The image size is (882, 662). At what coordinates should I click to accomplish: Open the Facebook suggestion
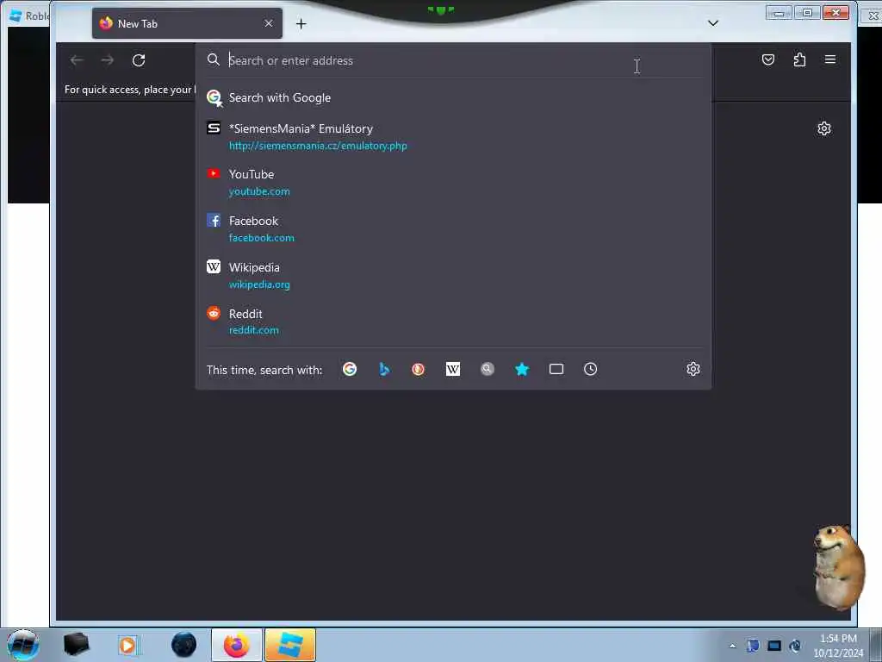pyautogui.click(x=453, y=229)
